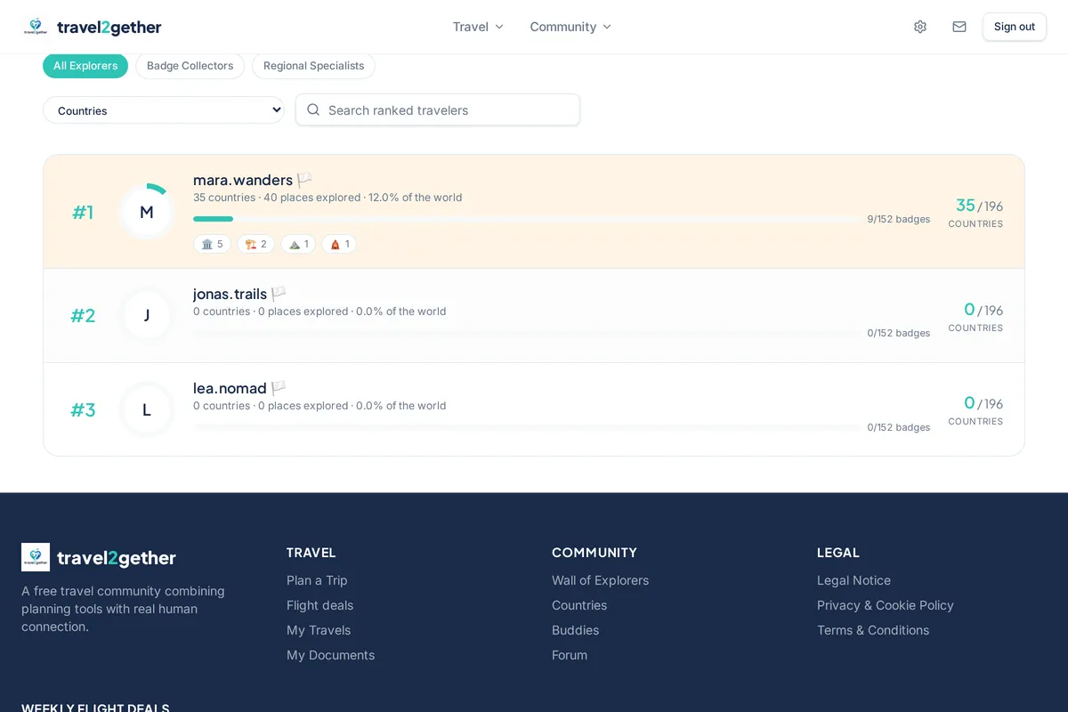Click the flag icon beside jonas.trails

click(279, 294)
